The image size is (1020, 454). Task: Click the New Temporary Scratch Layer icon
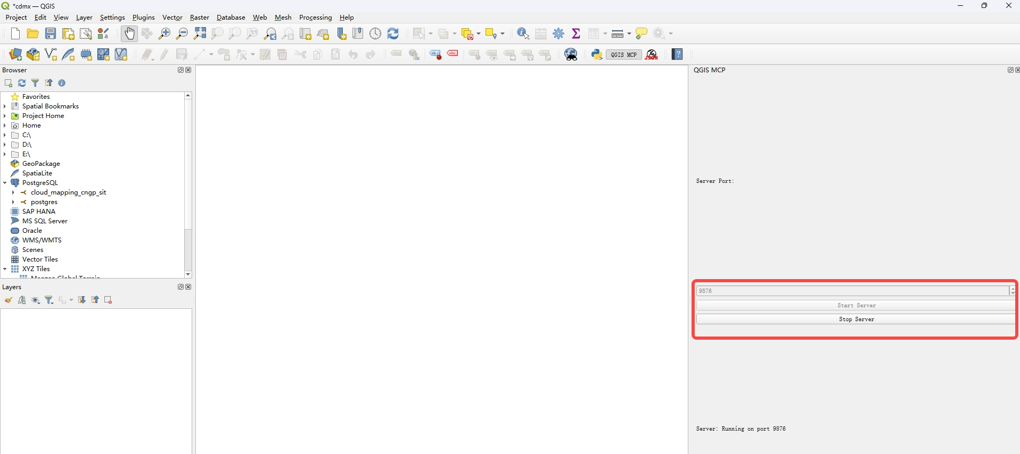(x=86, y=54)
